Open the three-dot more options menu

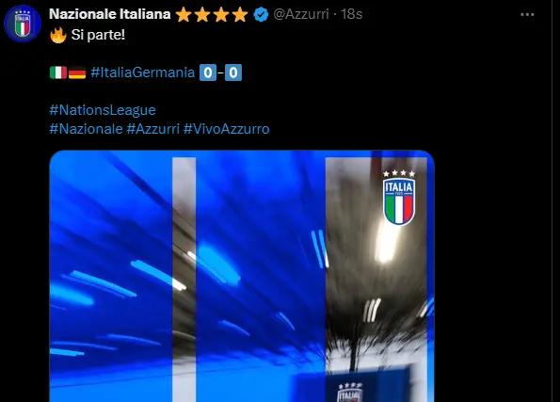click(x=527, y=15)
